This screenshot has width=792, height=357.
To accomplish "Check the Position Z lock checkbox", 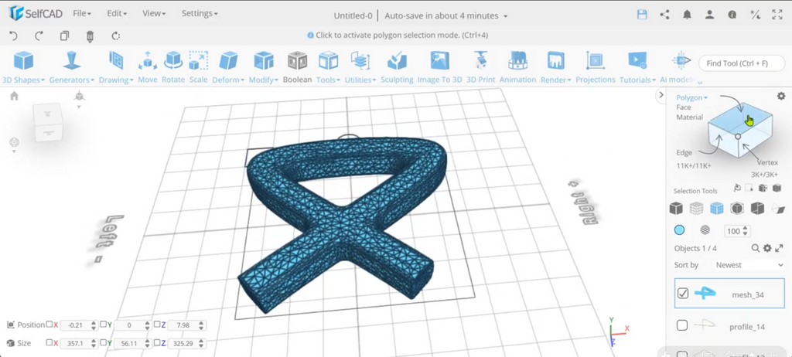I will 157,325.
